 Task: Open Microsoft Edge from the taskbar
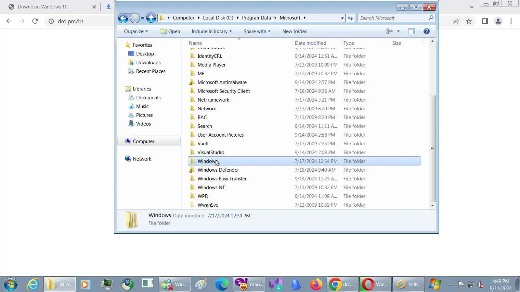tap(222, 285)
